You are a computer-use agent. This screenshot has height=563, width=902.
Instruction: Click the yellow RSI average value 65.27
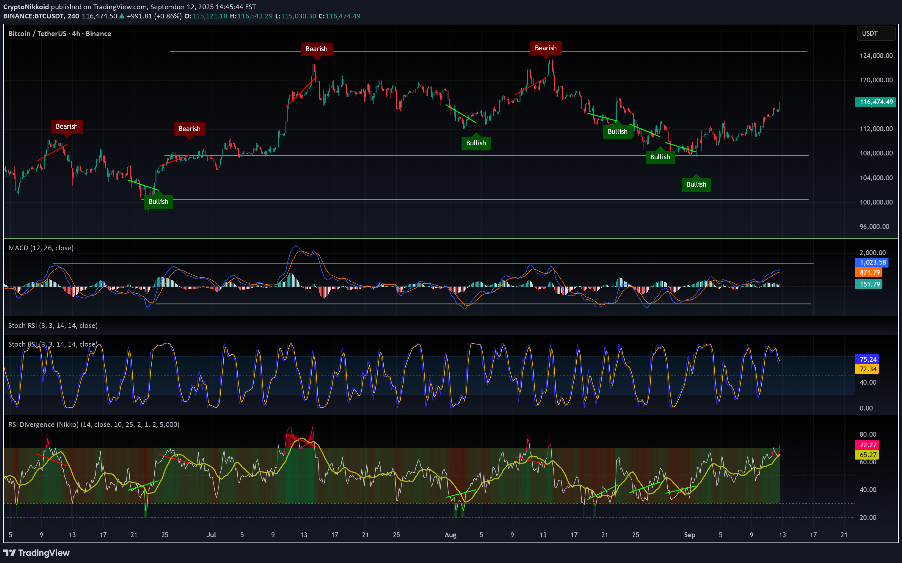(868, 455)
